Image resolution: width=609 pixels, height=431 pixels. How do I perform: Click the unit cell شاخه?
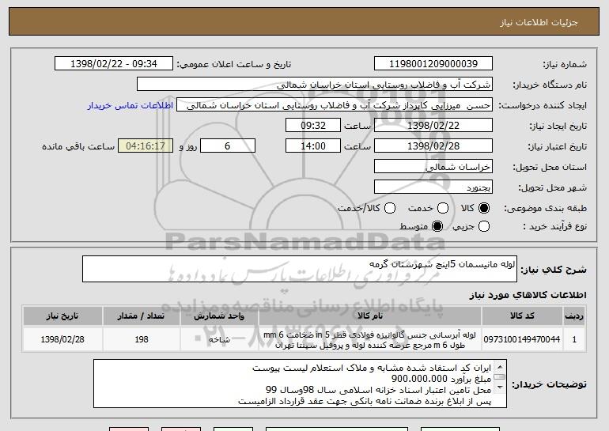pos(219,339)
